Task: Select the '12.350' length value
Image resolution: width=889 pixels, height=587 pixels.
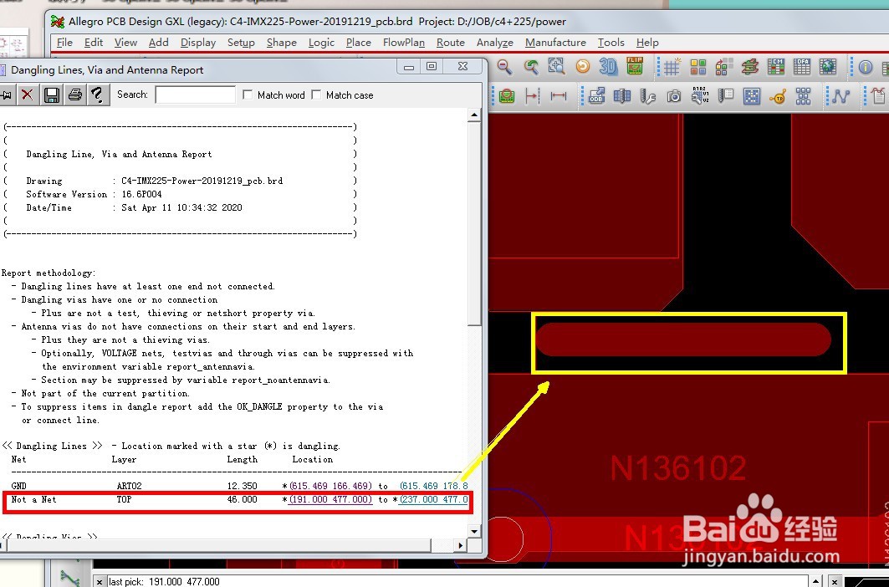Action: (242, 486)
